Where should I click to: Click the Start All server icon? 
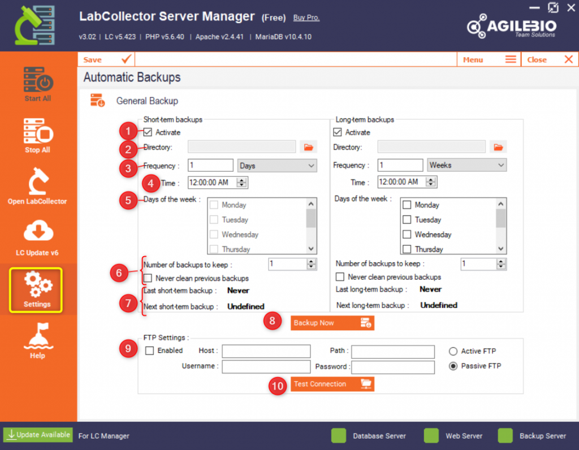(x=38, y=79)
